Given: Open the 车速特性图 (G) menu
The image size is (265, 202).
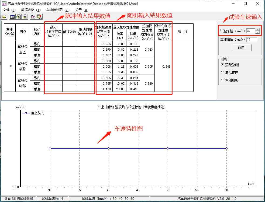Looking at the screenshot, I should click(x=58, y=10).
